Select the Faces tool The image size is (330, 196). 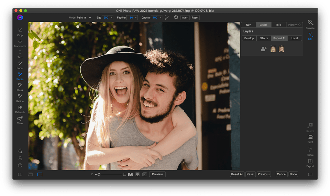tap(20, 76)
